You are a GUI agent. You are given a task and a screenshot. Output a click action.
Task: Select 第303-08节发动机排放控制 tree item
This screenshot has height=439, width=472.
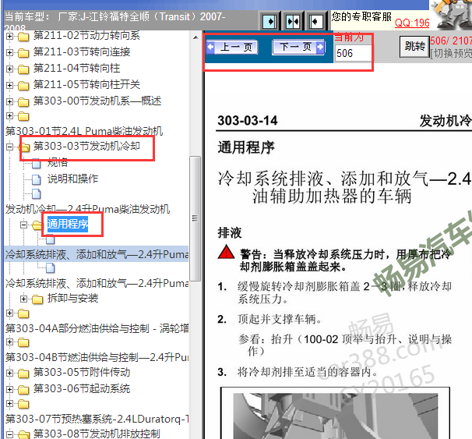click(x=97, y=434)
